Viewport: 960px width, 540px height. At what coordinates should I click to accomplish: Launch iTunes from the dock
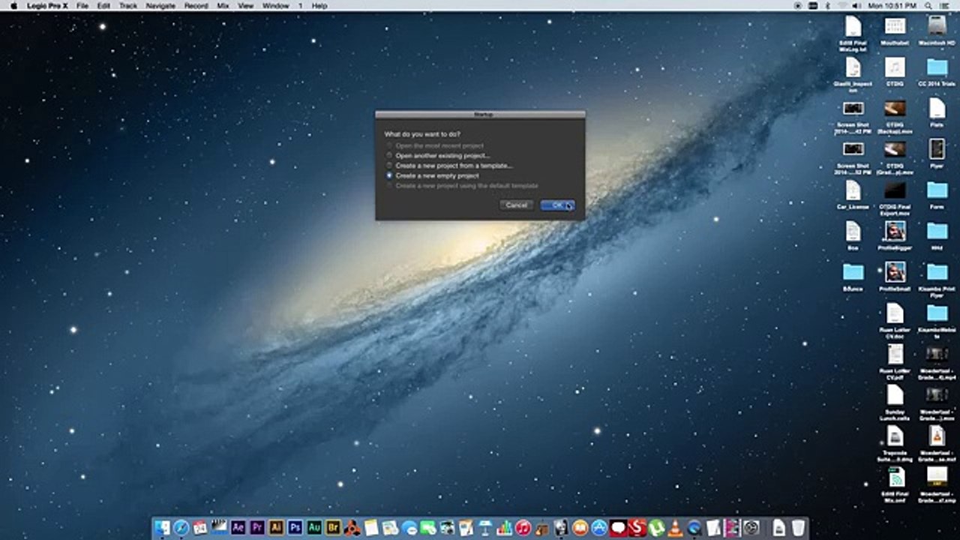point(523,528)
